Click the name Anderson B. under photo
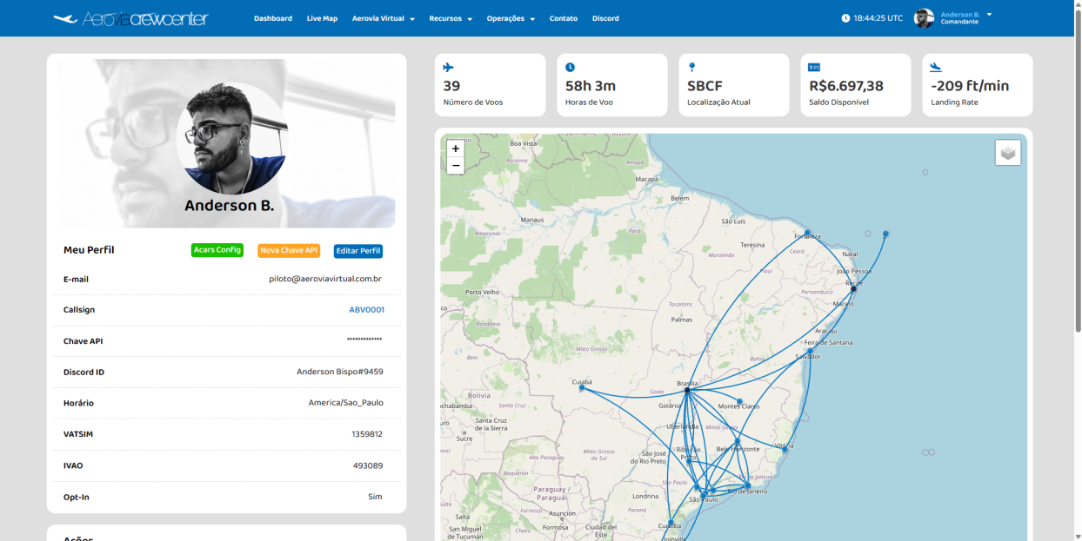This screenshot has width=1082, height=541. tap(229, 206)
